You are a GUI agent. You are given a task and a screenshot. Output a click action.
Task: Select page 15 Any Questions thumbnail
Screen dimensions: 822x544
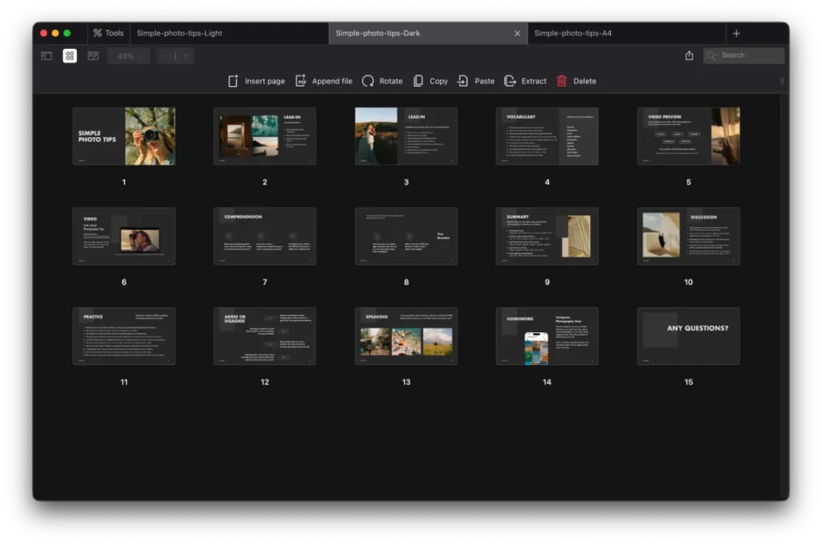click(x=688, y=336)
